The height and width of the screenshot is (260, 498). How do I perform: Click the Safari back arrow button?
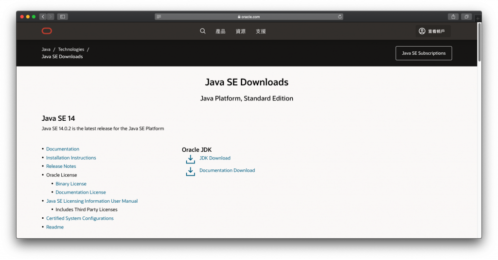[43, 17]
